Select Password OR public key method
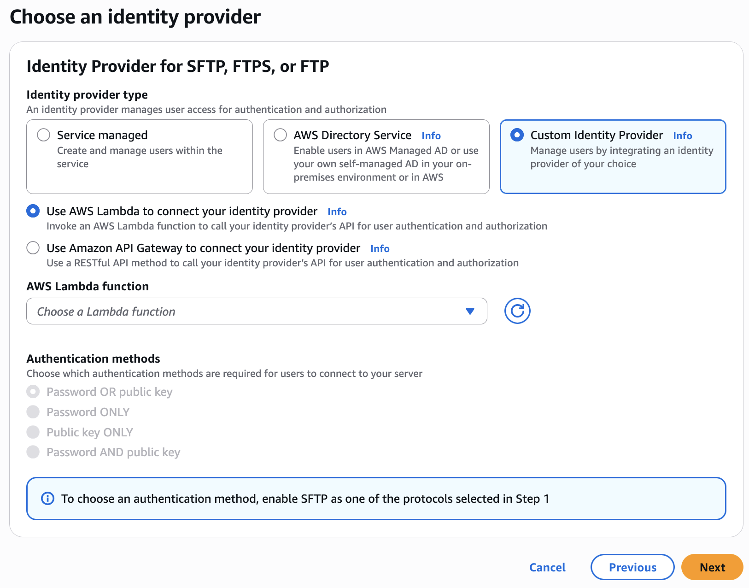The image size is (749, 588). (33, 392)
